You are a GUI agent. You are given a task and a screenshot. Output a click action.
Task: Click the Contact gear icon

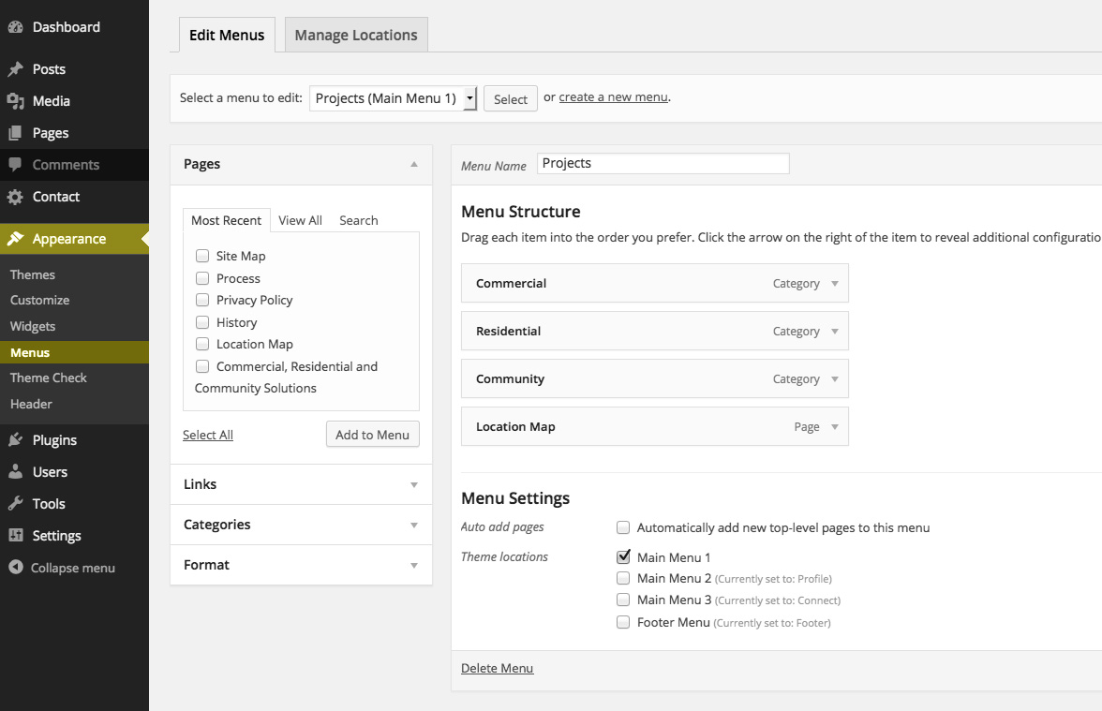[15, 197]
